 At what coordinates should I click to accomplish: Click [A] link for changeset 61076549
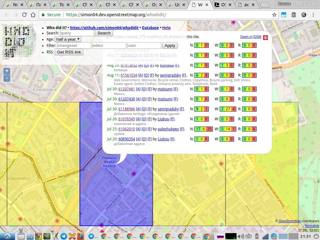tap(138, 119)
